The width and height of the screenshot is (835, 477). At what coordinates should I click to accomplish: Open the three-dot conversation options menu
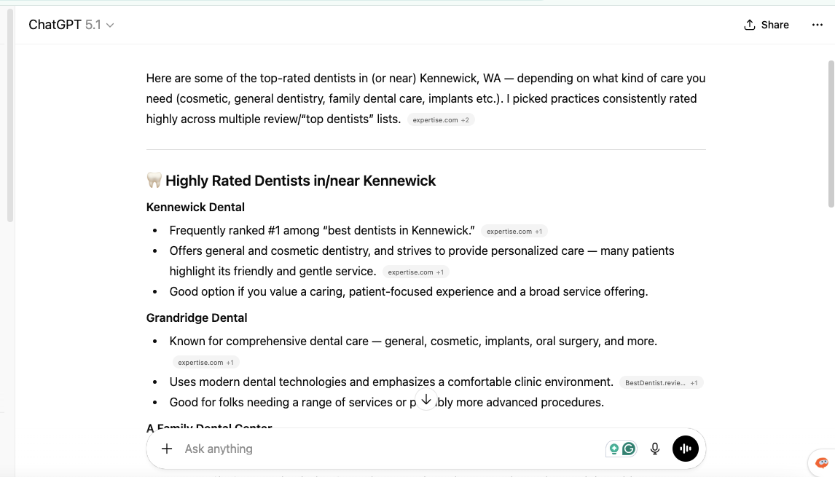(x=817, y=24)
